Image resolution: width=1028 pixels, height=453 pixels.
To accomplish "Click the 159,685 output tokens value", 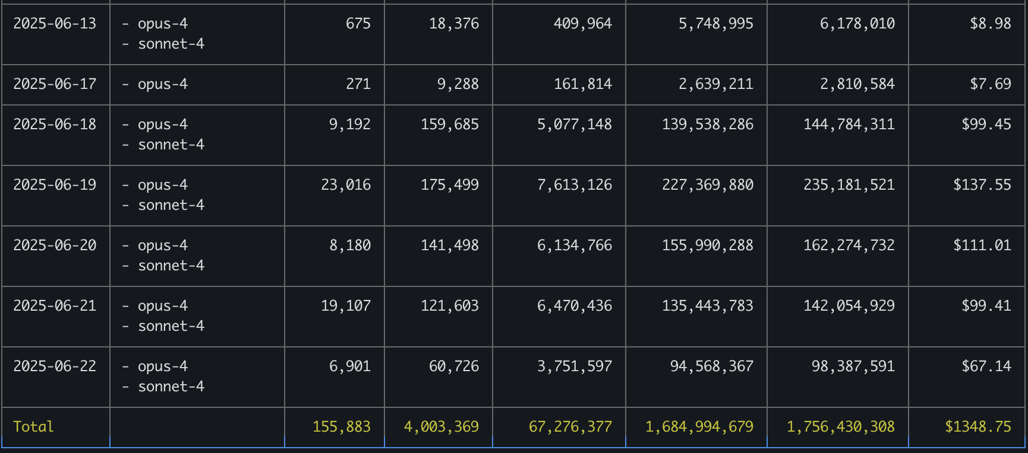I will pos(449,125).
